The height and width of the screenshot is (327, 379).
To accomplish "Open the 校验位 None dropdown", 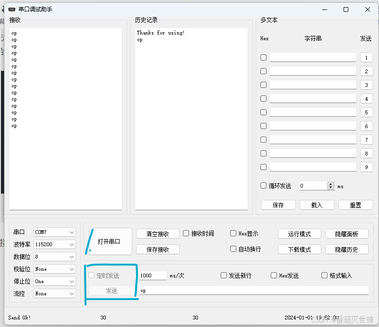I will (55, 269).
